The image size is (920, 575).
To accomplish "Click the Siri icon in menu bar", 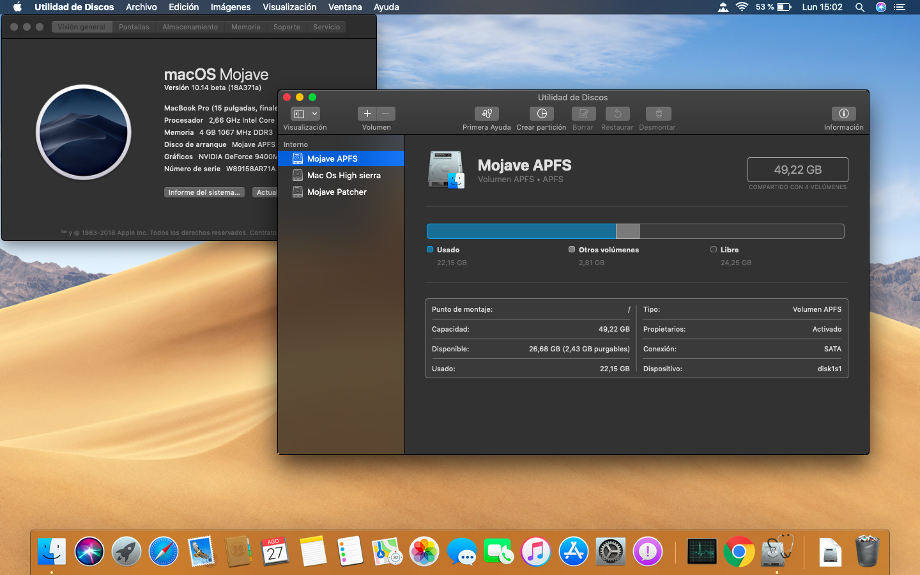I will 881,7.
